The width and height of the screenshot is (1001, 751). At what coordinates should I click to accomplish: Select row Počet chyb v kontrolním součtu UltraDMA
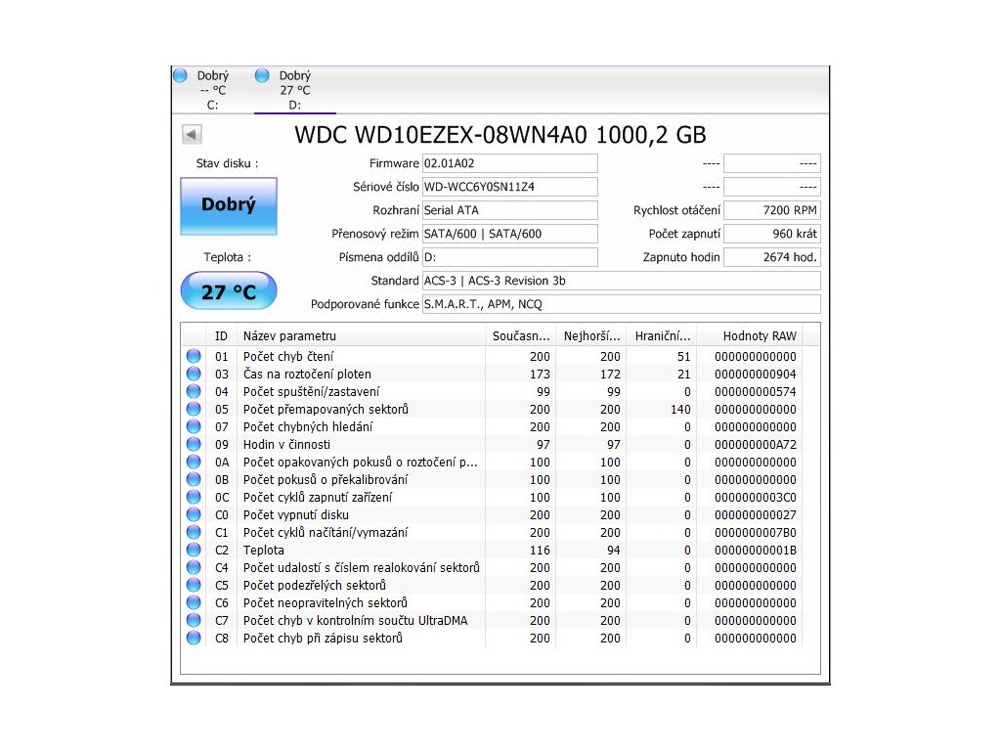tap(492, 619)
